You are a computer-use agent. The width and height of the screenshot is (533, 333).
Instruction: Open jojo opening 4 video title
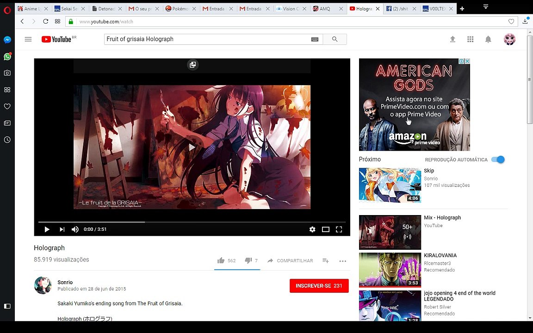coord(459,296)
